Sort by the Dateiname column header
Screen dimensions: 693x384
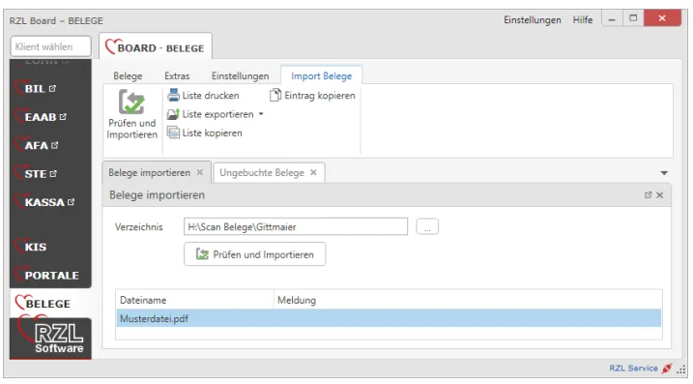[x=195, y=300]
